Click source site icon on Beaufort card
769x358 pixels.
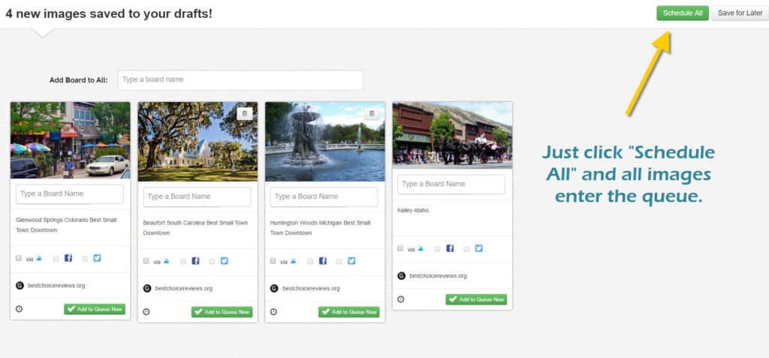[x=146, y=288]
